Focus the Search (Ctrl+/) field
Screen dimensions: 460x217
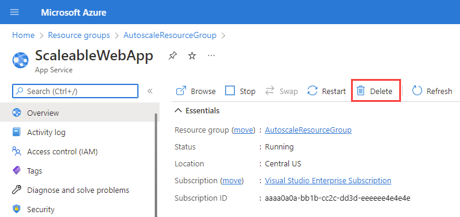pos(75,91)
